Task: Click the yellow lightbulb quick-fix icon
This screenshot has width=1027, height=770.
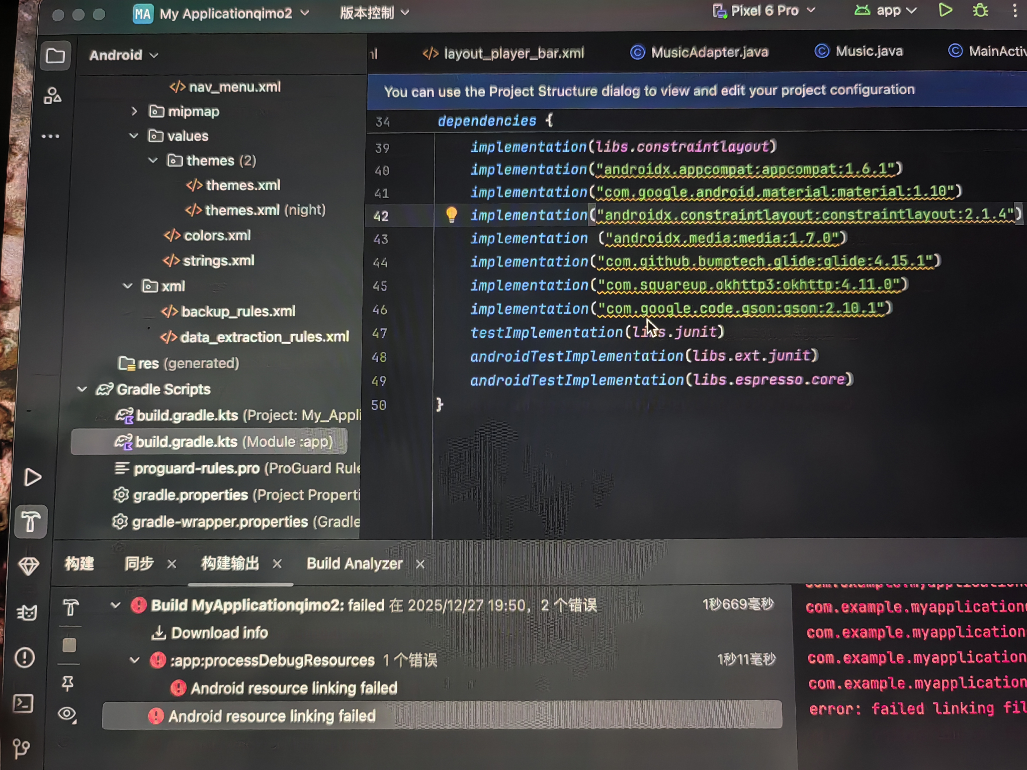Action: pos(451,214)
